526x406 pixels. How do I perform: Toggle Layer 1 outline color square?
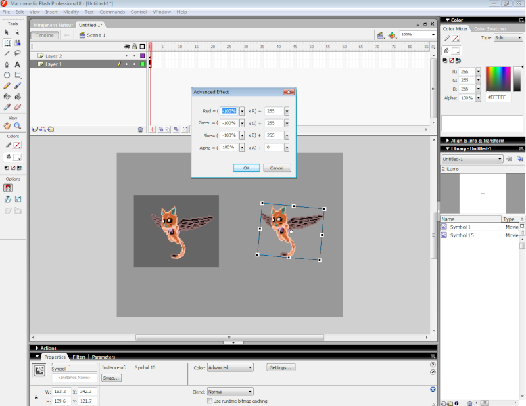click(142, 64)
